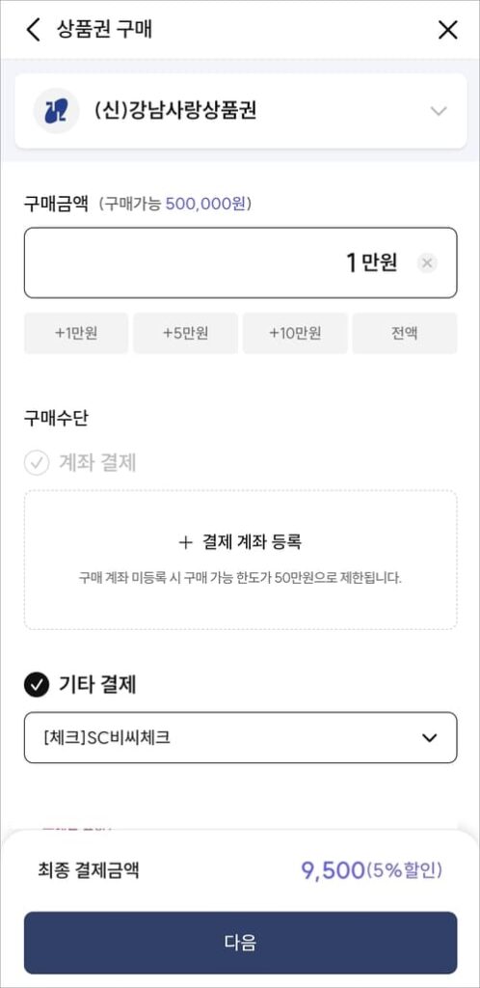
Task: Tap the plus icon for 결제 계좌 등록
Action: click(x=185, y=541)
